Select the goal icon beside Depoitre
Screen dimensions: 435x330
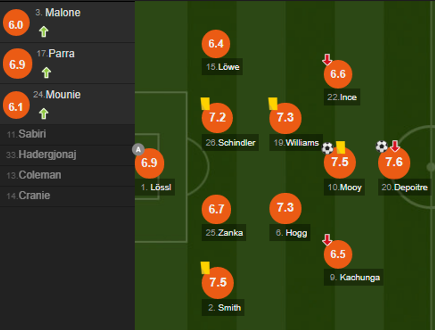[x=382, y=147]
